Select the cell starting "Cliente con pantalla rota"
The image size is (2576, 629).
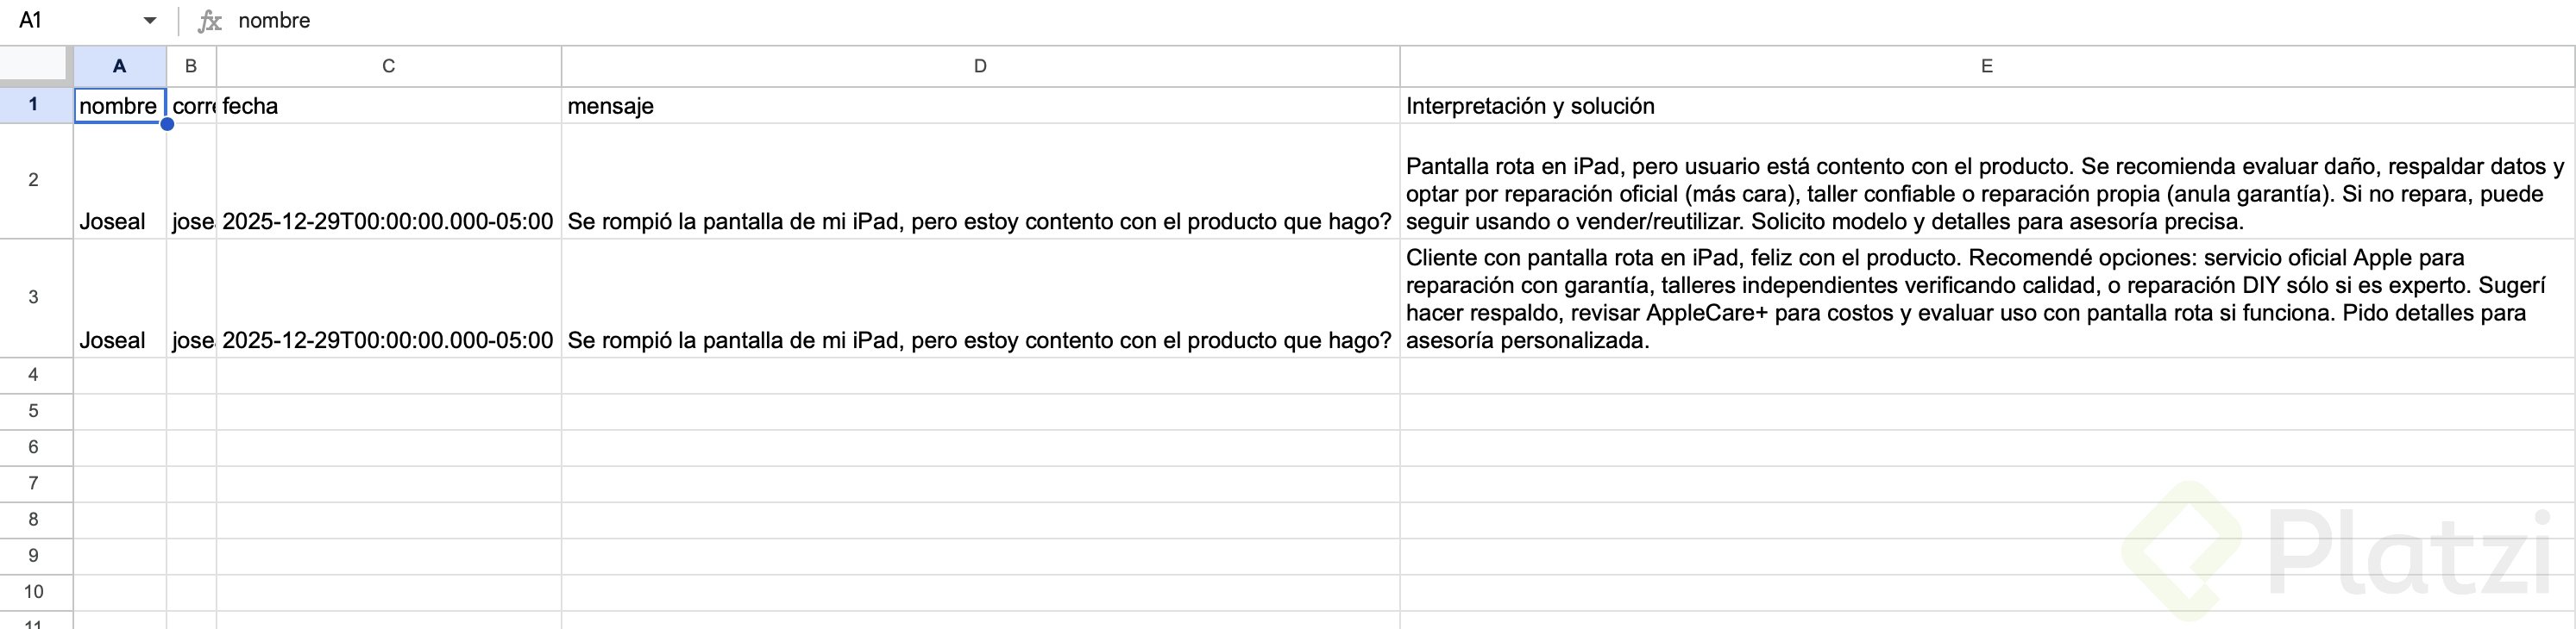(1986, 298)
